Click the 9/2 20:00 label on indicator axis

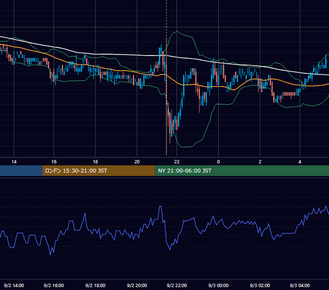137,285
